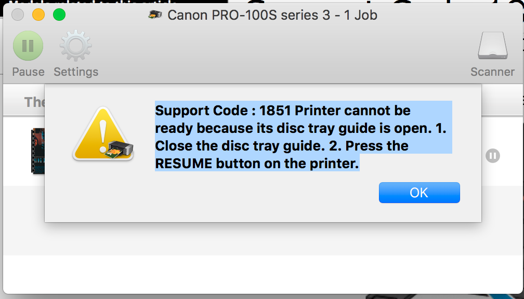Click the Scanner label in toolbar
The width and height of the screenshot is (524, 299).
click(492, 72)
